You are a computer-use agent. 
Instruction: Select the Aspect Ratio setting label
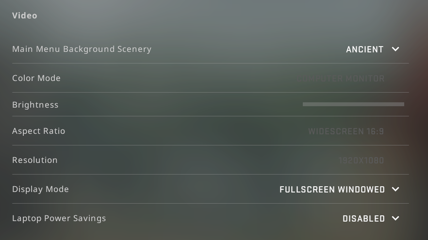coord(38,131)
